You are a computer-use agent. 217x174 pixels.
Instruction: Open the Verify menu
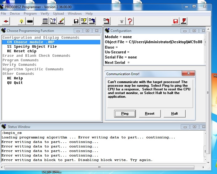tap(45, 14)
